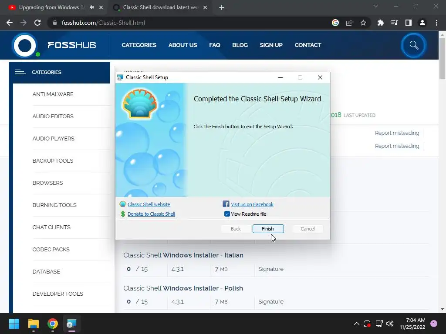Select the Classic Shell download tab
Viewport: 446px width, 334px height.
tap(160, 7)
